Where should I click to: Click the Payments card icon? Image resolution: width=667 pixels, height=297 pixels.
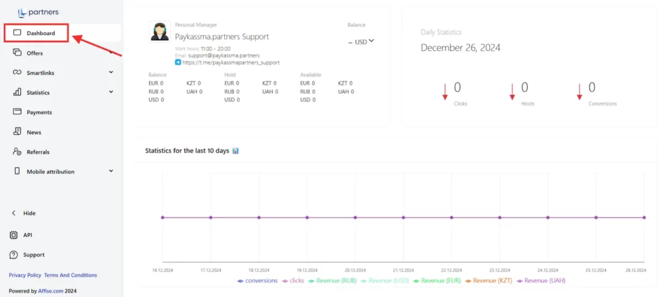[x=17, y=112]
